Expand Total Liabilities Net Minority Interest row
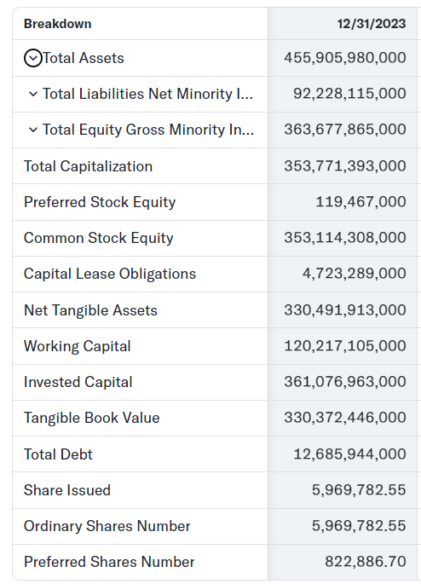The width and height of the screenshot is (421, 584). coord(33,95)
